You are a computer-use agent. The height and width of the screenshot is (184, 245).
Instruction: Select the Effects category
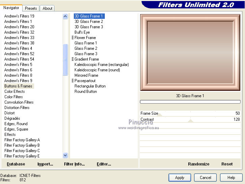[10, 135]
